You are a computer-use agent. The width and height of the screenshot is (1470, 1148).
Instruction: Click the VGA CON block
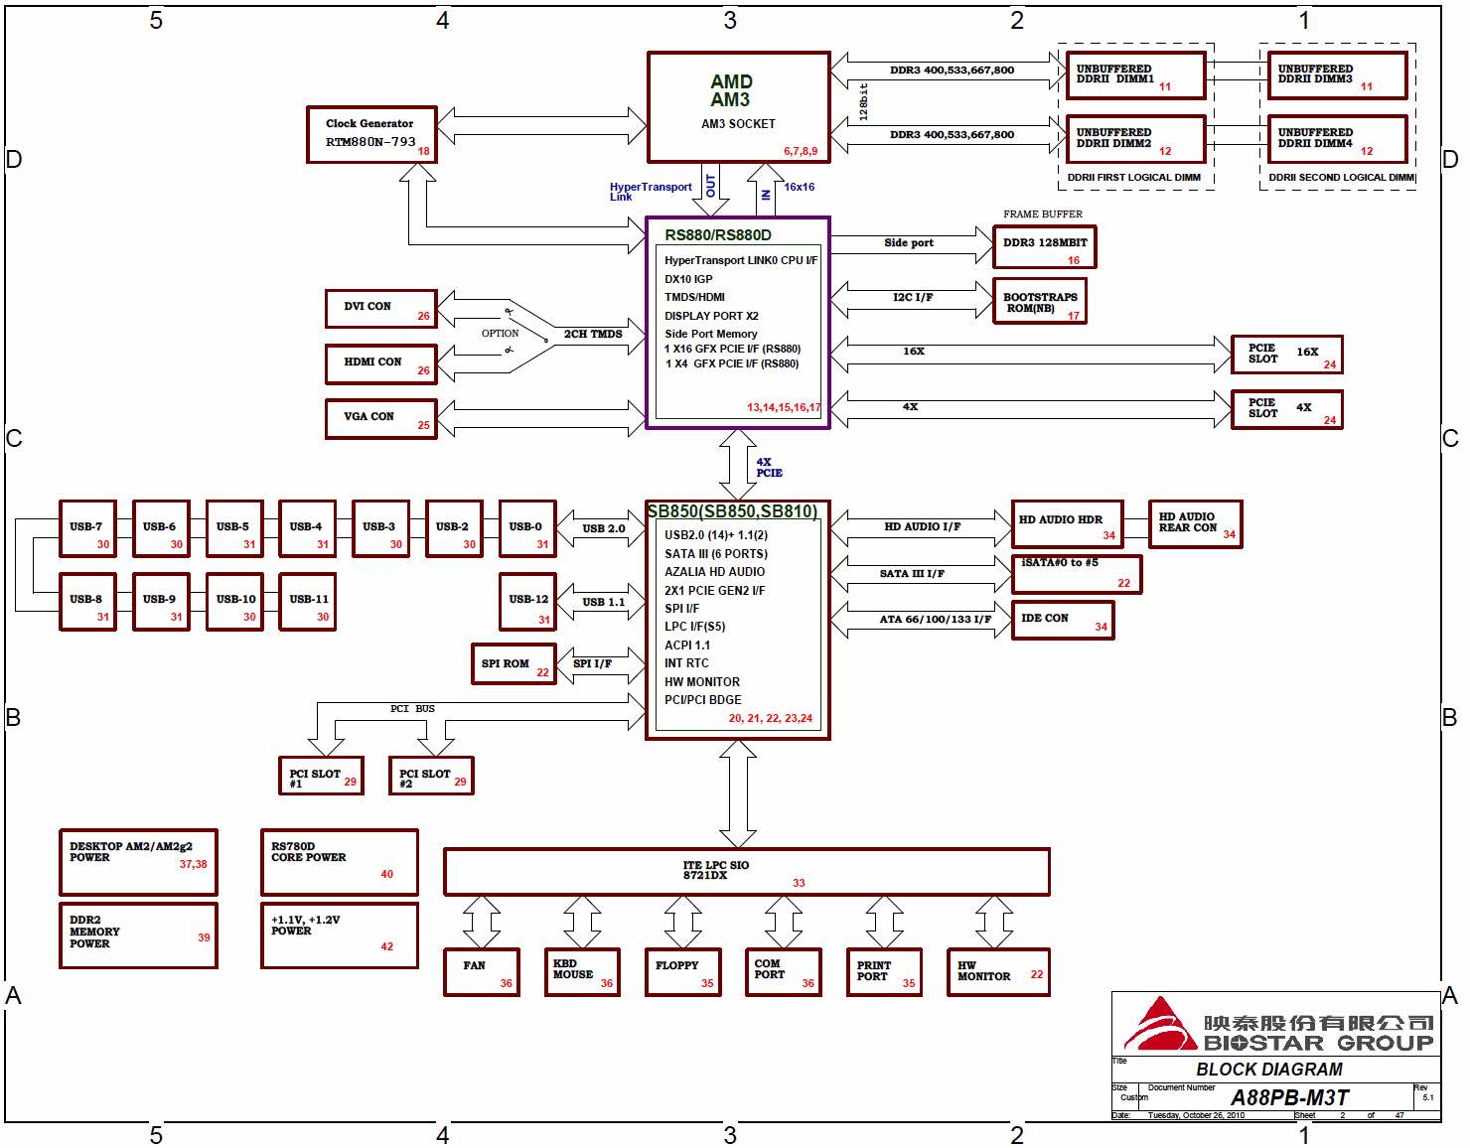click(x=380, y=418)
